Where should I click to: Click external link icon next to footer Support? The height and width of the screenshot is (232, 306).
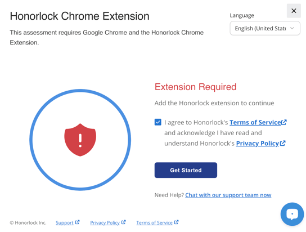click(77, 222)
